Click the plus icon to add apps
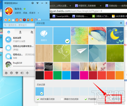 click(39, 20)
